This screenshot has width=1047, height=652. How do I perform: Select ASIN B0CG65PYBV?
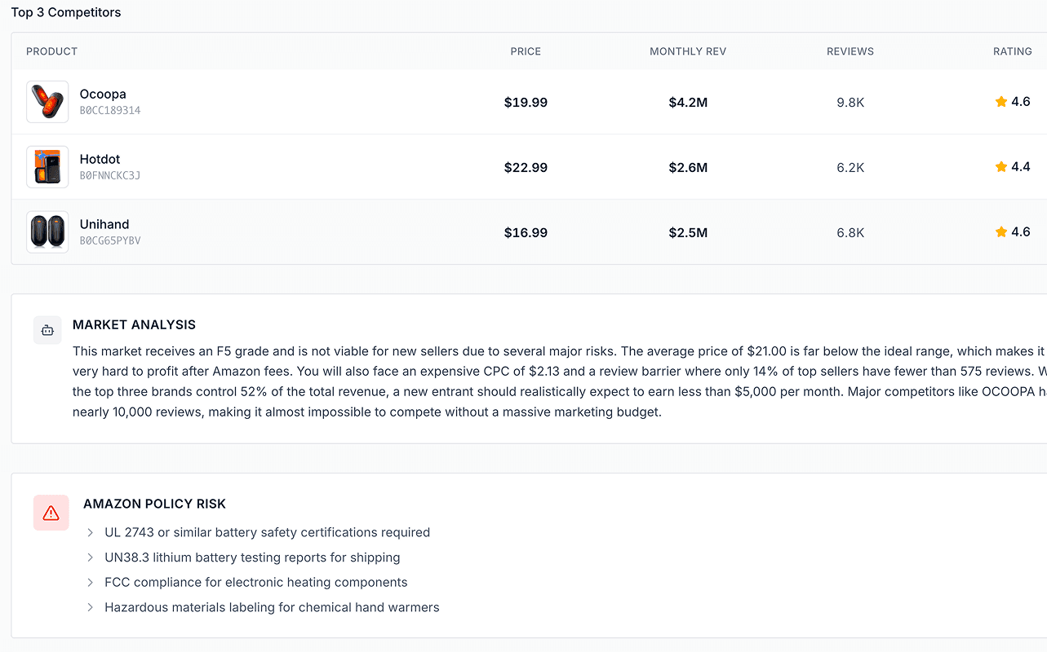coord(110,241)
